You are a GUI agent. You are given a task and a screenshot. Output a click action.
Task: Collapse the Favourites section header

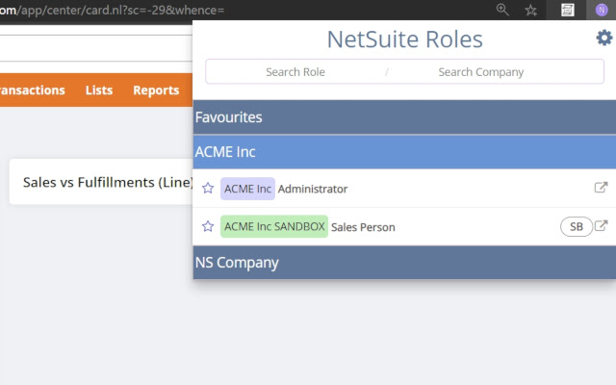point(404,117)
